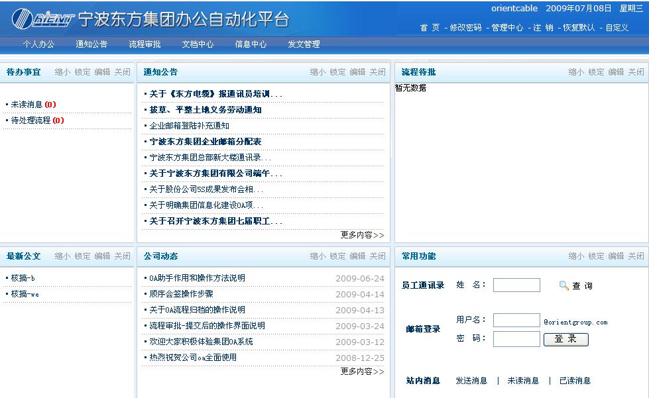Click the Orient logo in the header
Screen dimensions: 649x398
pyautogui.click(x=44, y=20)
